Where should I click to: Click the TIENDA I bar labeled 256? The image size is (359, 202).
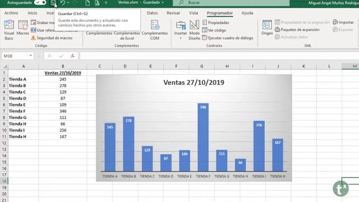coord(259,146)
